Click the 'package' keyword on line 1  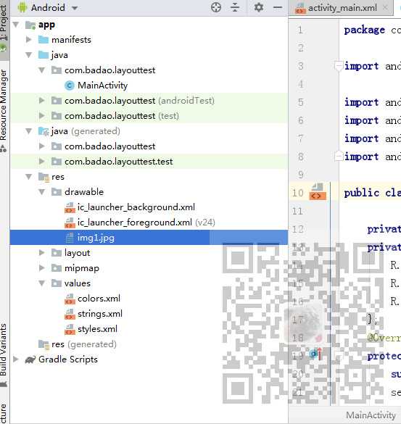coord(364,30)
